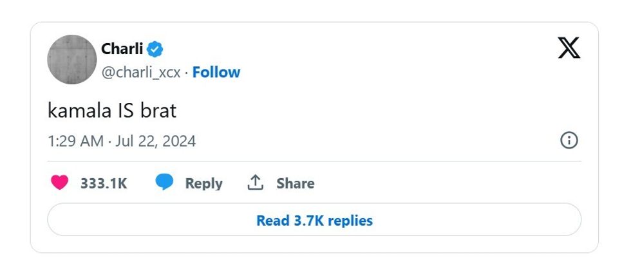631x265 pixels.
Task: Click the Jul 22, 2024 date text
Action: click(155, 142)
